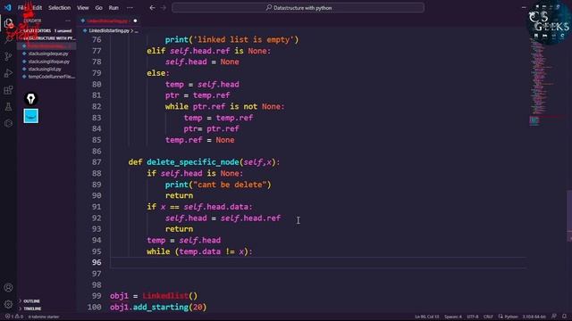Image resolution: width=572 pixels, height=321 pixels.
Task: Open the Explorer view in activity bar
Action: click(x=8, y=24)
